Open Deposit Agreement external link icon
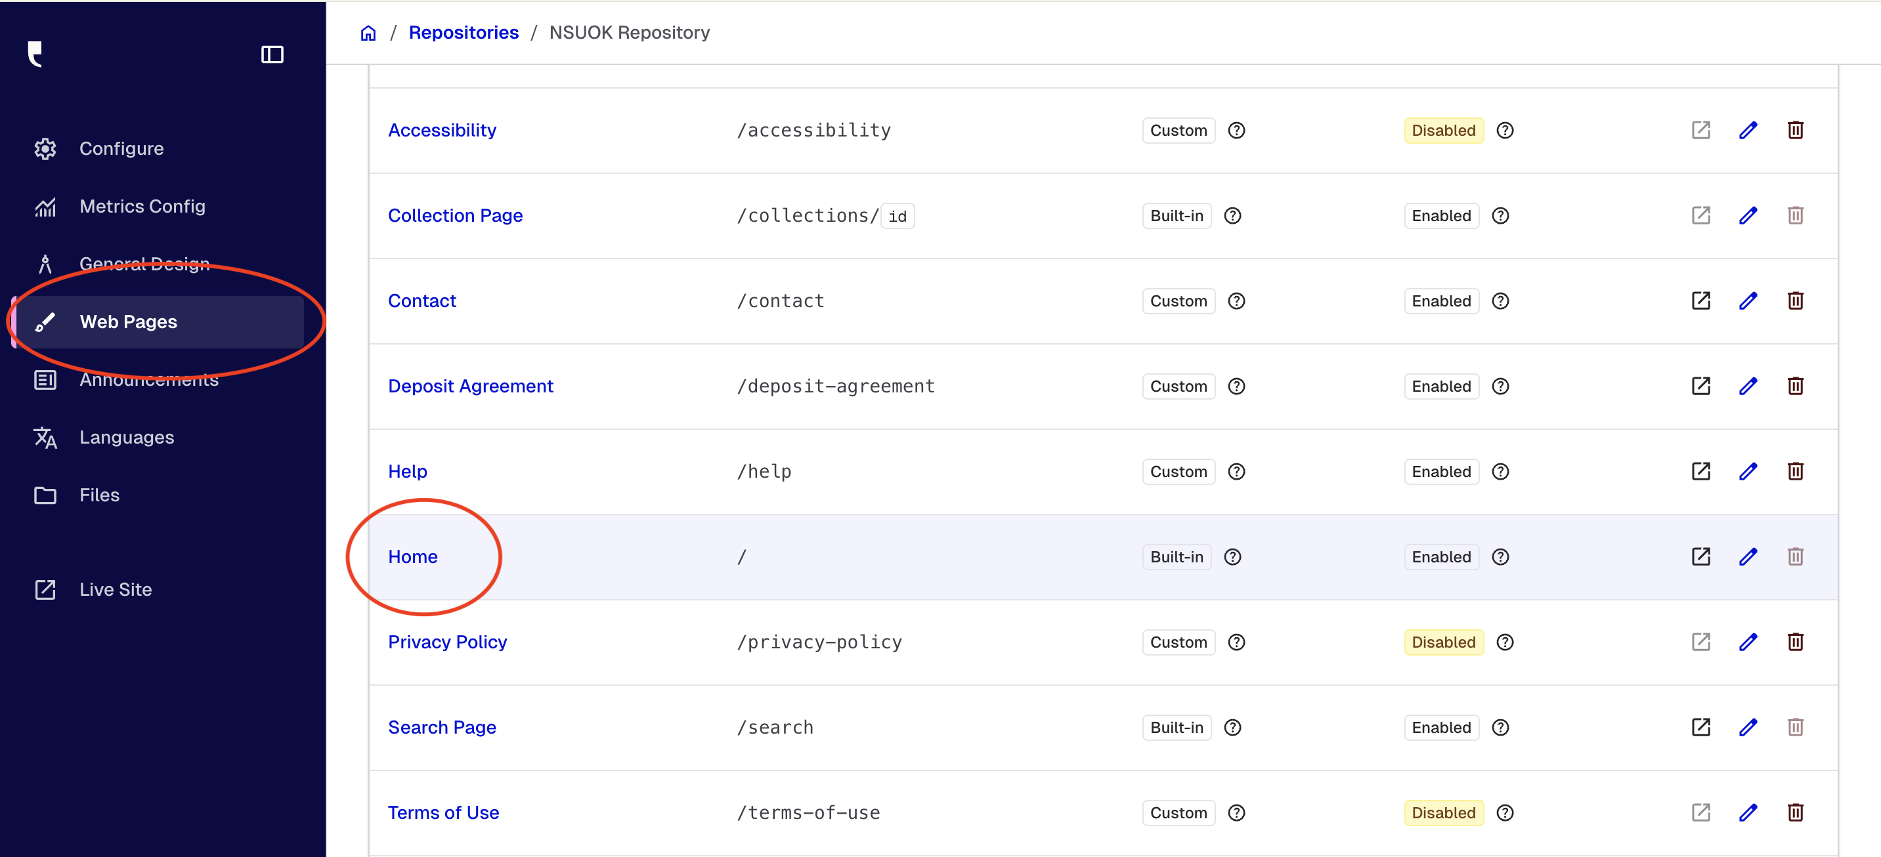 click(x=1700, y=386)
